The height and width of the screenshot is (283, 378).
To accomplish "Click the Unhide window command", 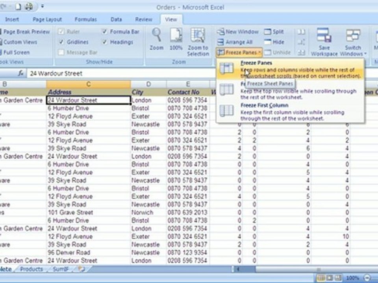I will (278, 52).
